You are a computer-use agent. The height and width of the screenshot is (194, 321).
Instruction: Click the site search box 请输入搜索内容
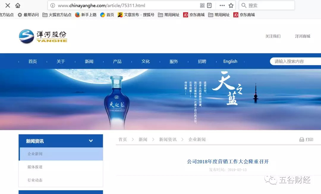coord(295,61)
